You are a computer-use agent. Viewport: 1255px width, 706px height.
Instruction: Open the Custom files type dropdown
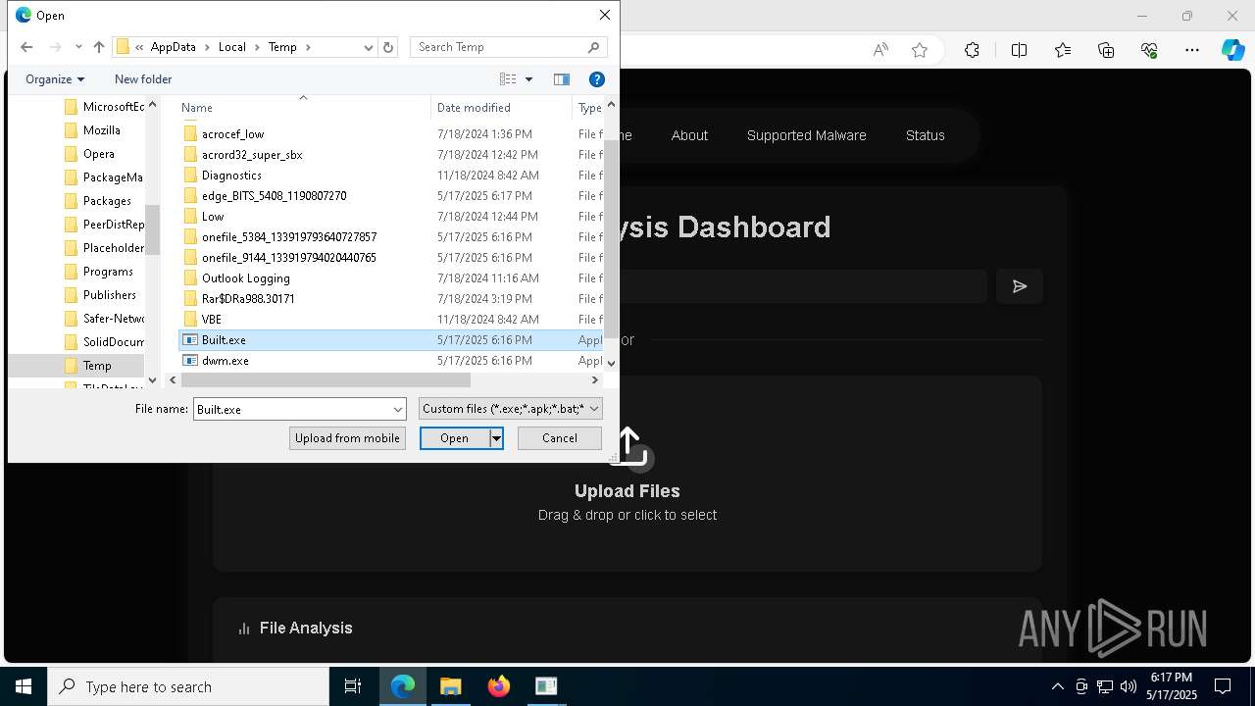[x=511, y=409]
